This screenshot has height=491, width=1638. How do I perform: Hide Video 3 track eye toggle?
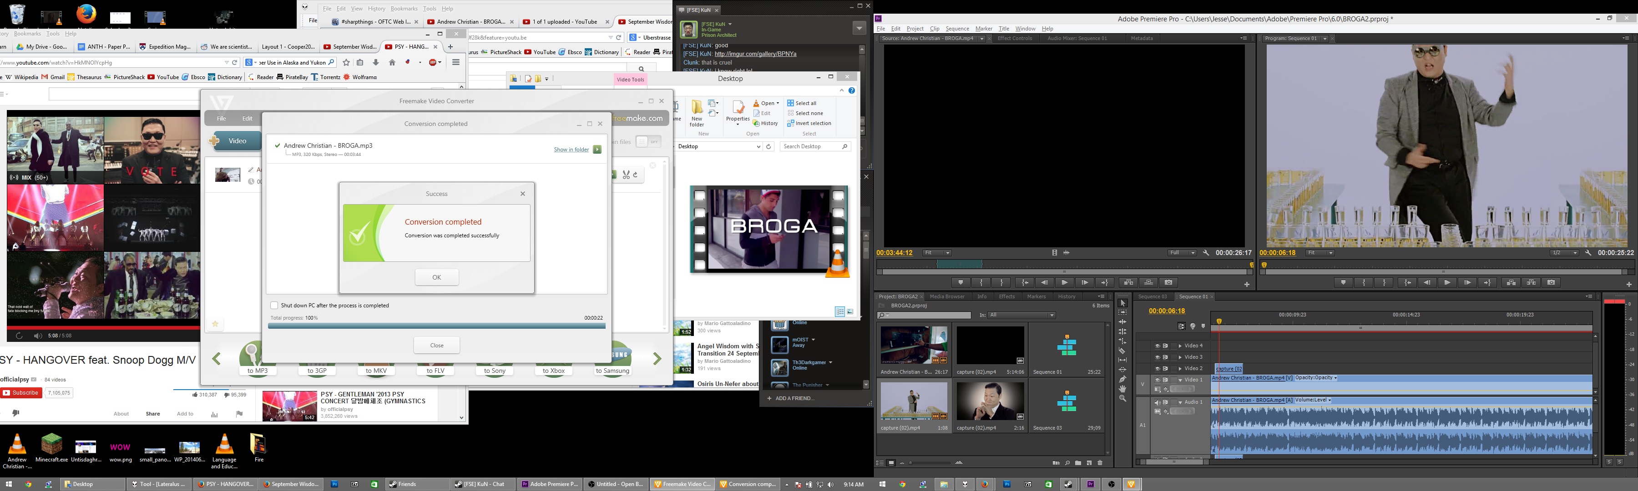point(1157,357)
